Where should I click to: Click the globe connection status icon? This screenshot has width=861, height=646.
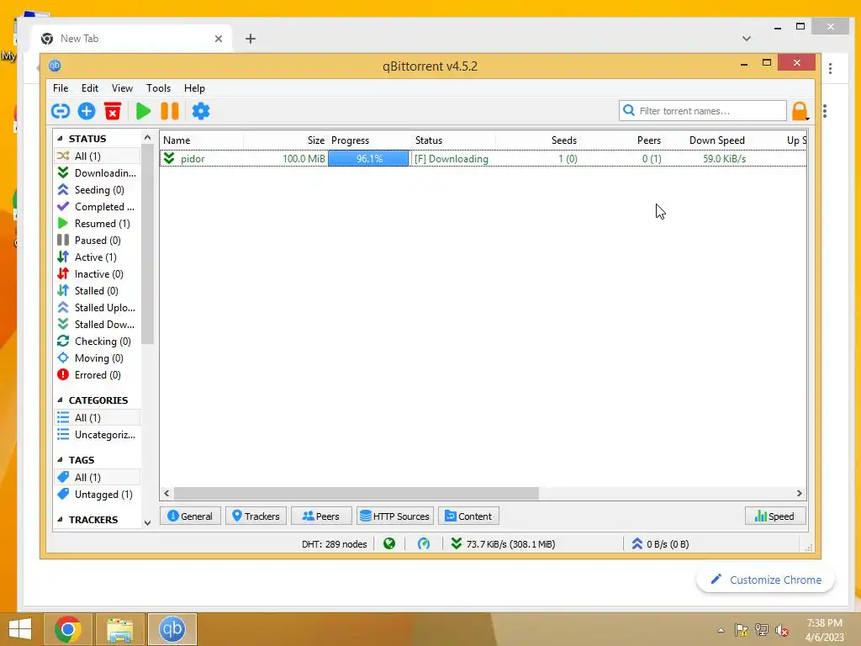tap(389, 544)
